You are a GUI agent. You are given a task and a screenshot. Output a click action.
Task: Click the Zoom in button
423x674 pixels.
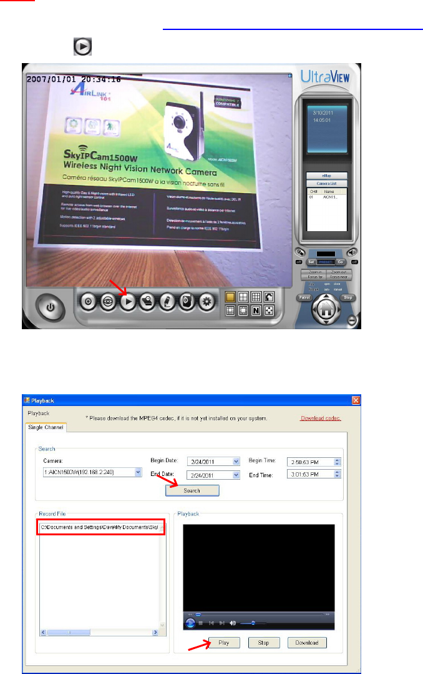[314, 272]
